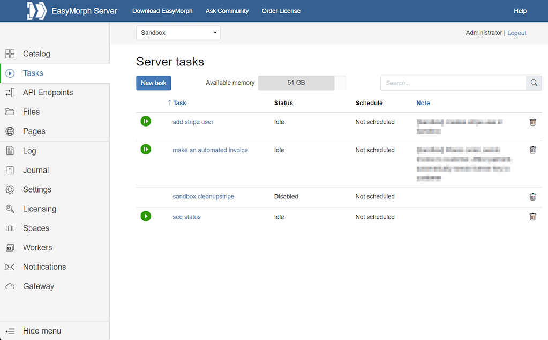548x340 pixels.
Task: Open the Sandbox space dropdown
Action: 178,33
